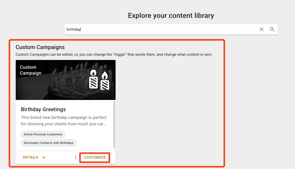Click the DETAILS button label
295x169 pixels.
[x=30, y=157]
